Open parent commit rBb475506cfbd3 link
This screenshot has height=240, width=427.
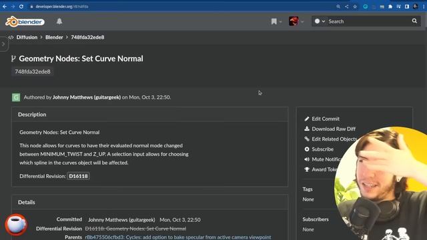178,237
